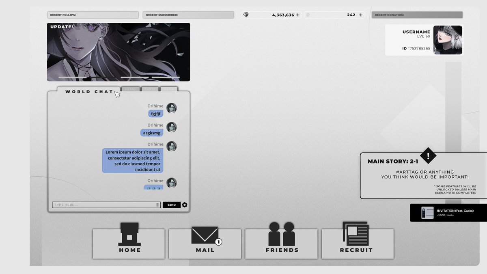
Task: Click the Recent Subscriber bar
Action: tap(188, 15)
